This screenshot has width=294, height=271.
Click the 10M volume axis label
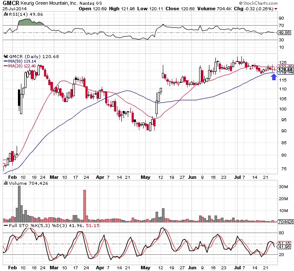(x=283, y=211)
